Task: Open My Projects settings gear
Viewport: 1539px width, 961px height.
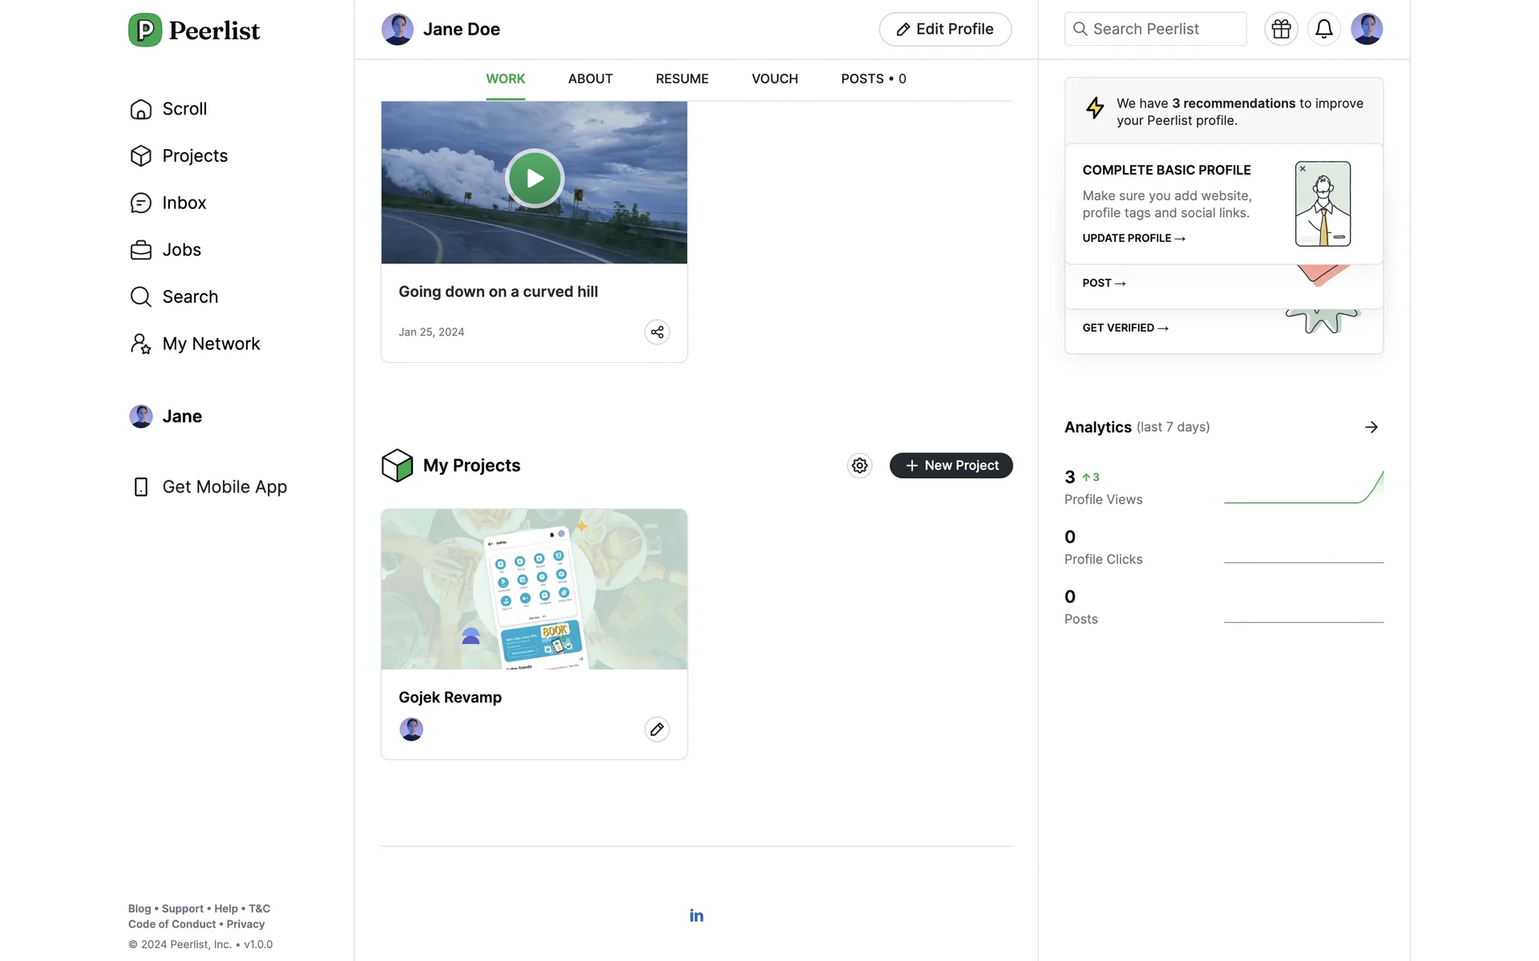Action: [859, 465]
